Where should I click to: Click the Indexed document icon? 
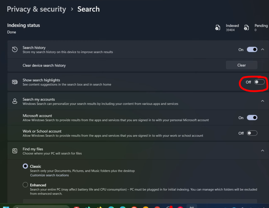point(218,28)
